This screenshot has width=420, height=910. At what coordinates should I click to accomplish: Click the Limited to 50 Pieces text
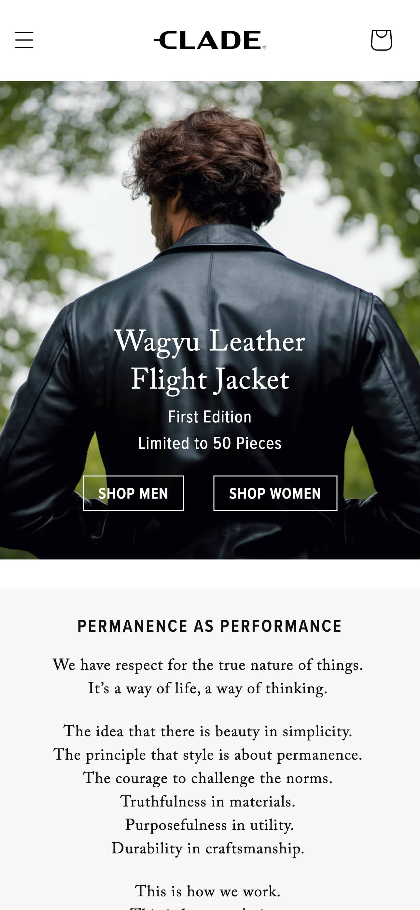[210, 443]
